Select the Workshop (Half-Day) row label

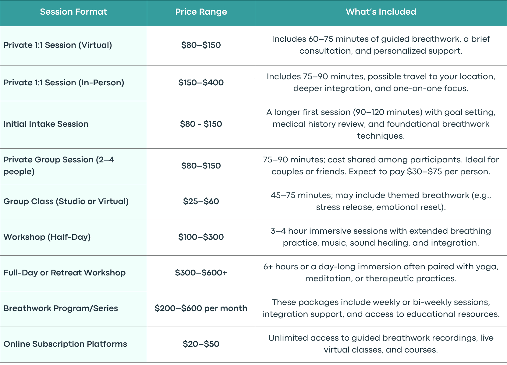47,237
